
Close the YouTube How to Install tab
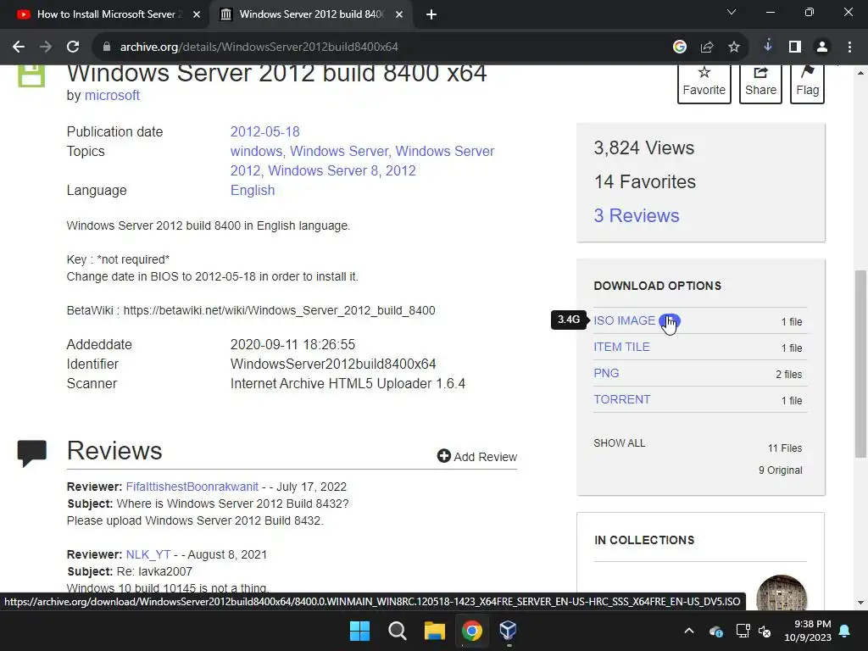(197, 14)
